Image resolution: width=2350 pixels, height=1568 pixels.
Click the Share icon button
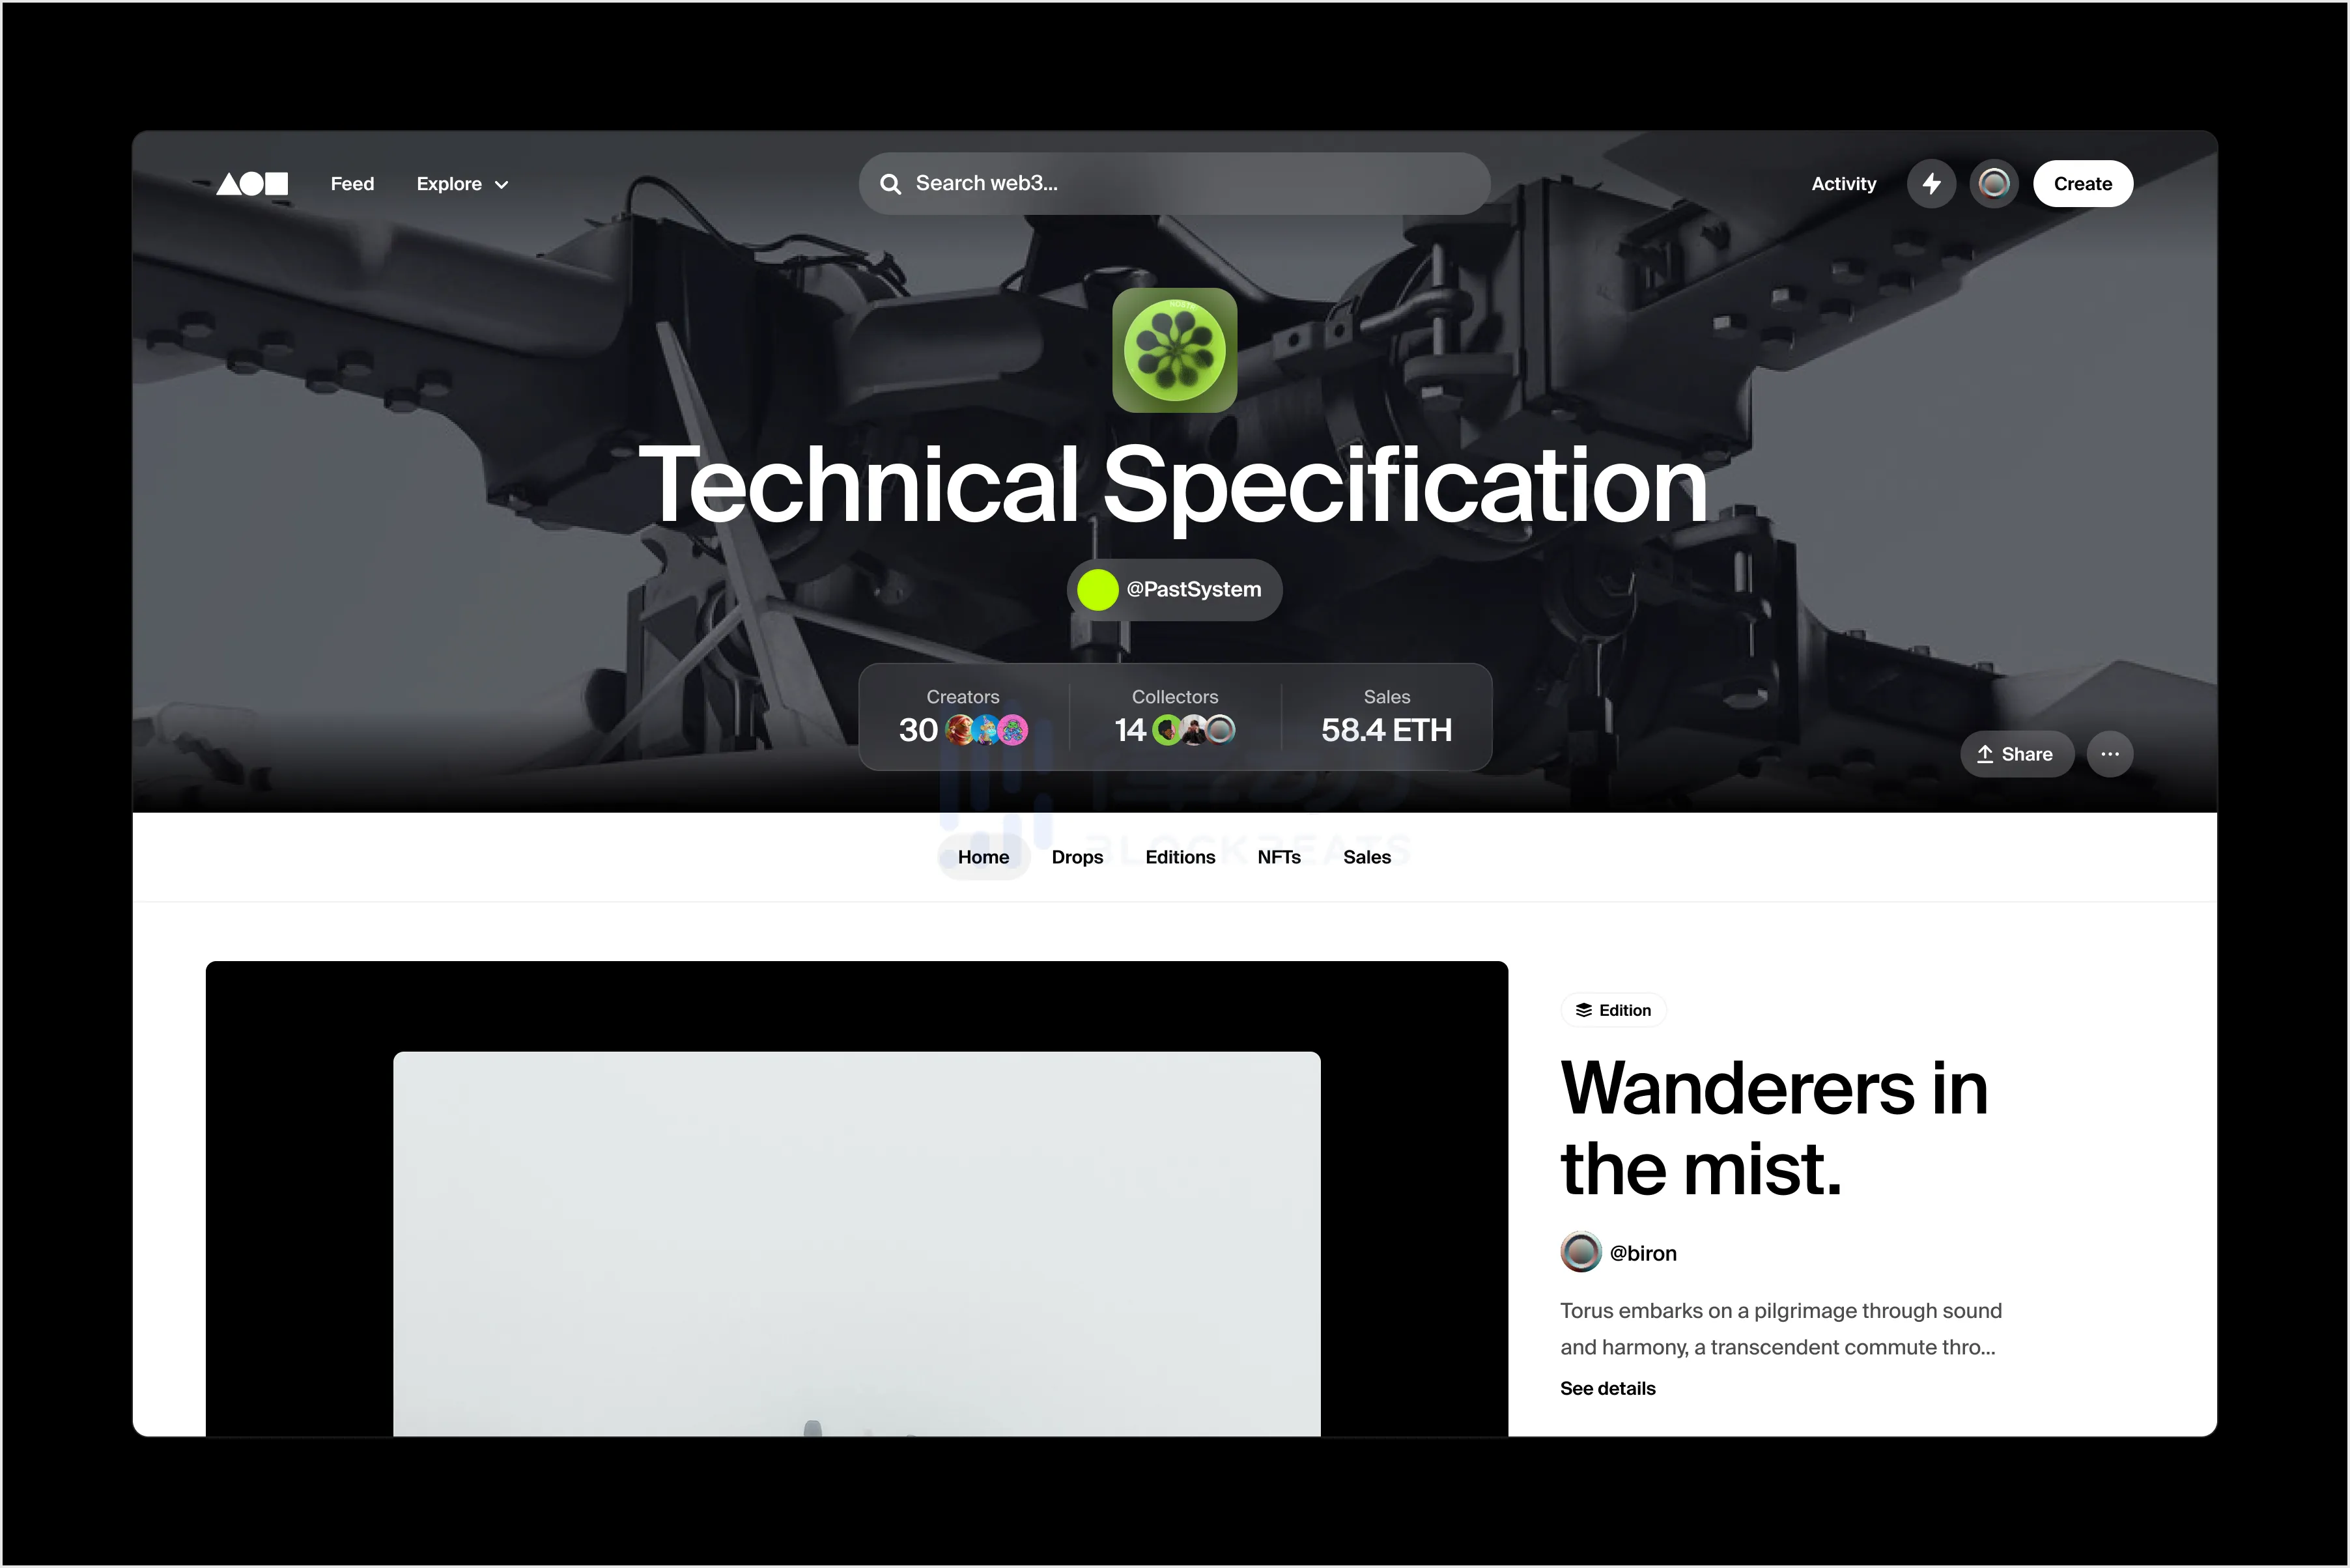[x=2014, y=754]
